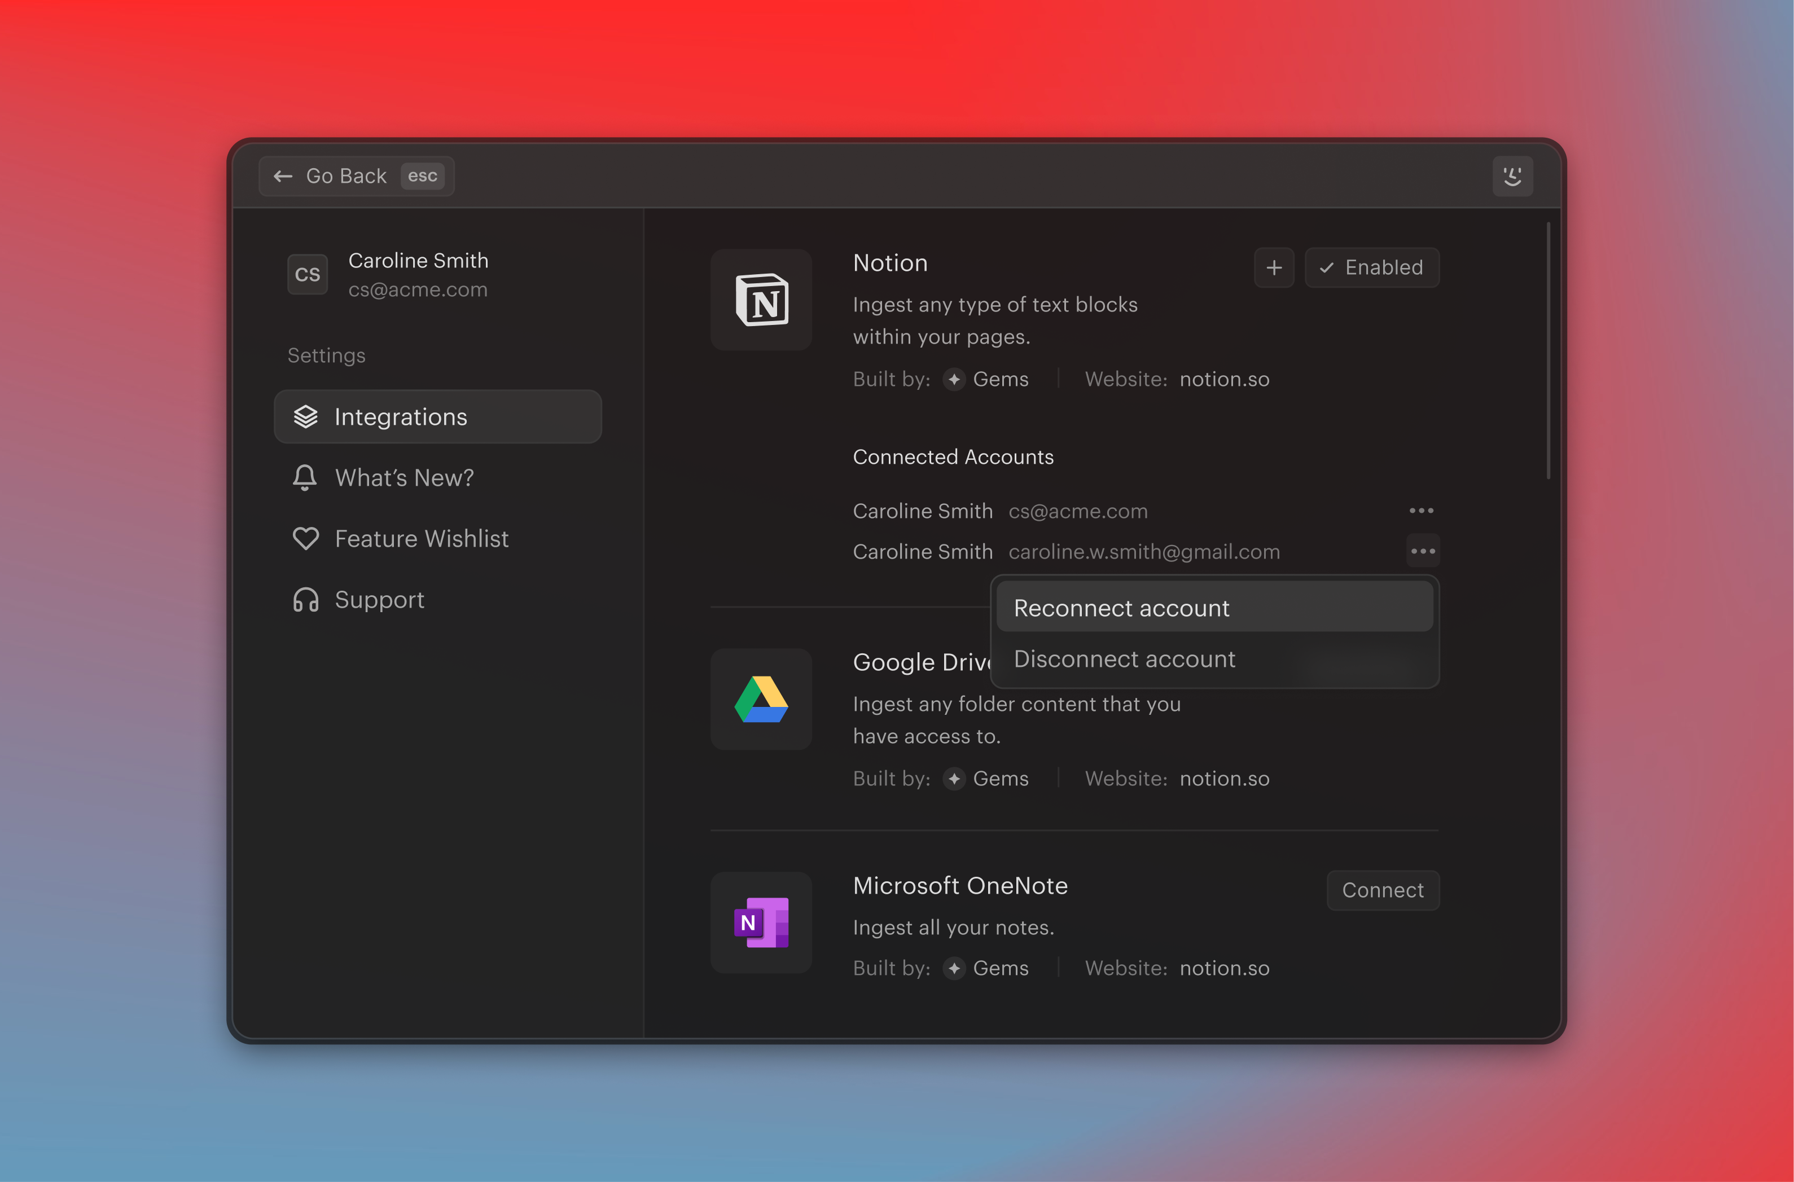Open the Integrations settings section
Image resolution: width=1794 pixels, height=1182 pixels.
437,417
